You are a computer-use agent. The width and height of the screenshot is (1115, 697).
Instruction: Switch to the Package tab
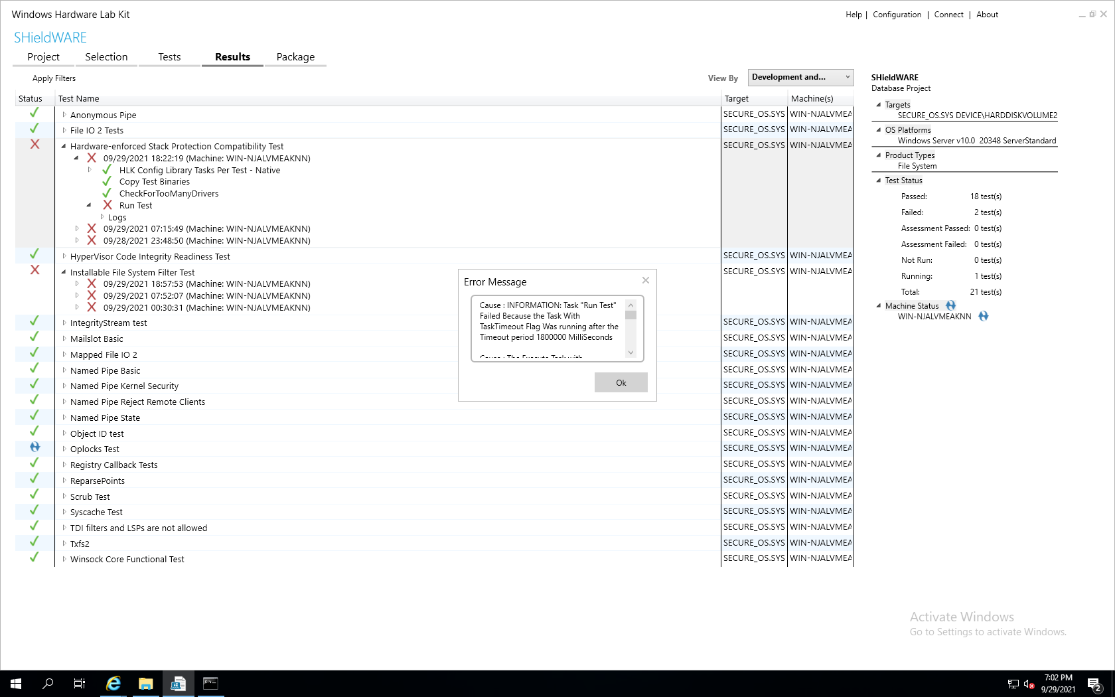pyautogui.click(x=295, y=57)
